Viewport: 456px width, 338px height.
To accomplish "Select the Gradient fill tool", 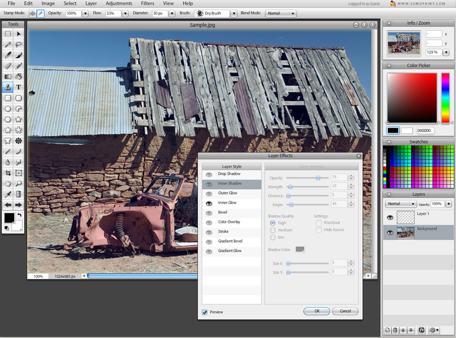I will tap(8, 77).
